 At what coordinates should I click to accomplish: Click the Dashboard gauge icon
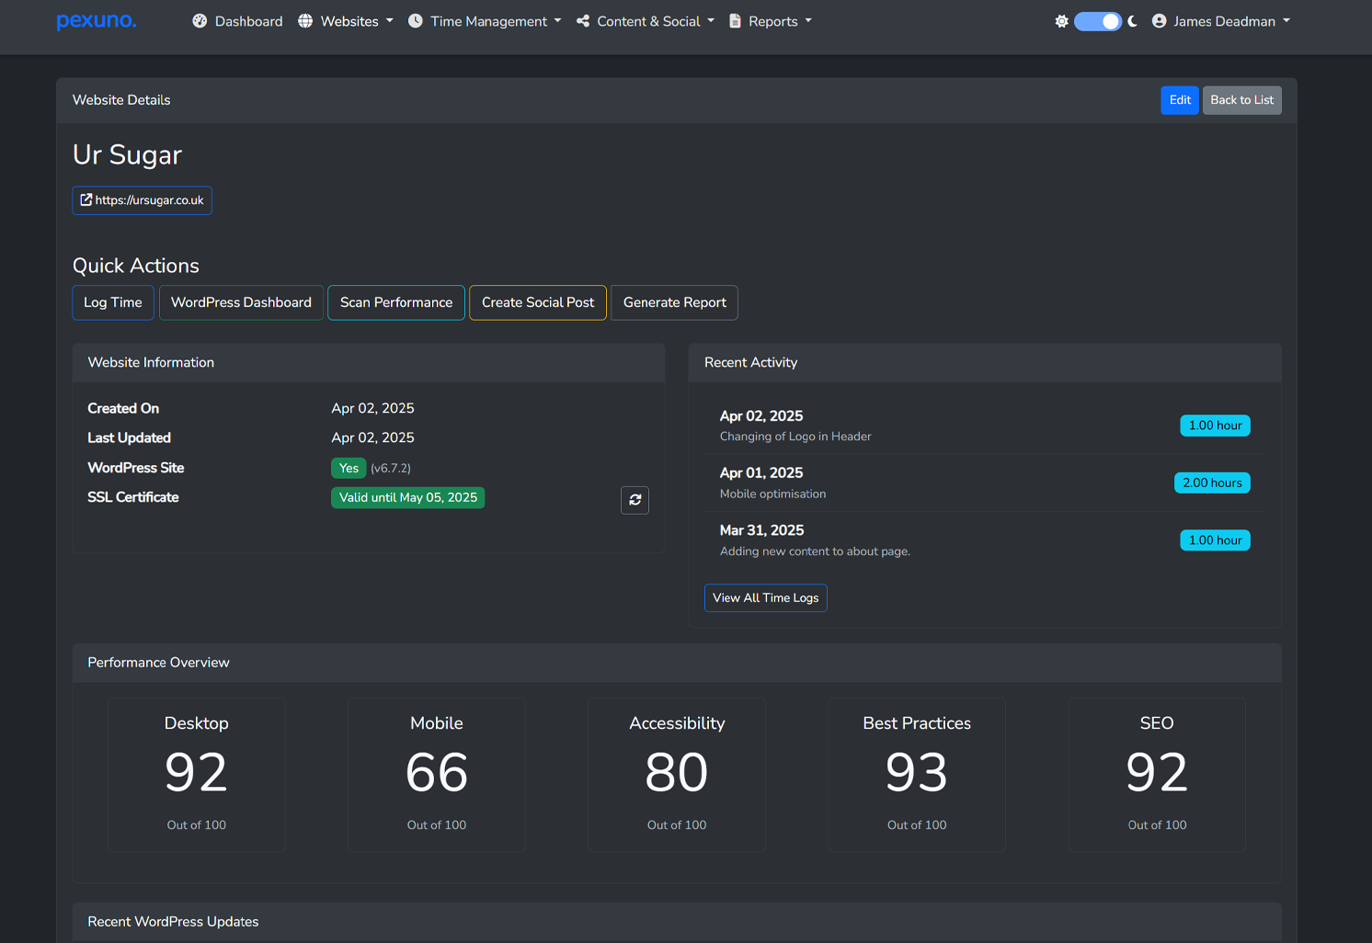[200, 21]
